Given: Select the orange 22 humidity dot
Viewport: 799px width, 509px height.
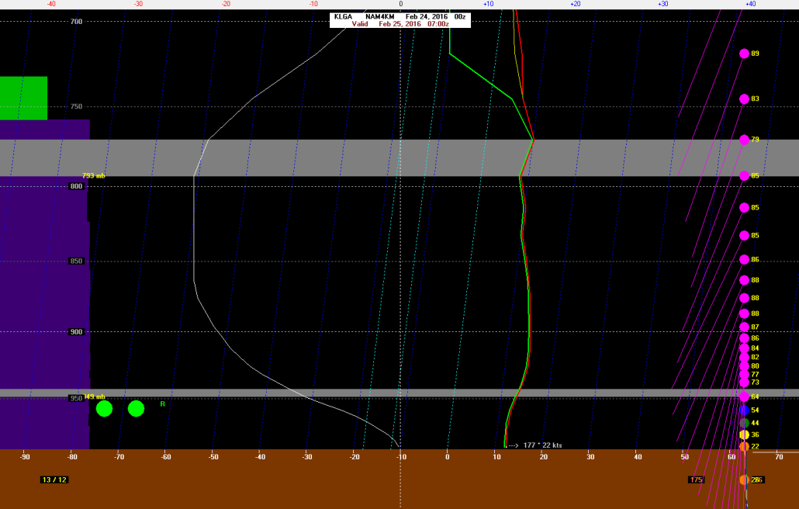Looking at the screenshot, I should click(x=743, y=447).
